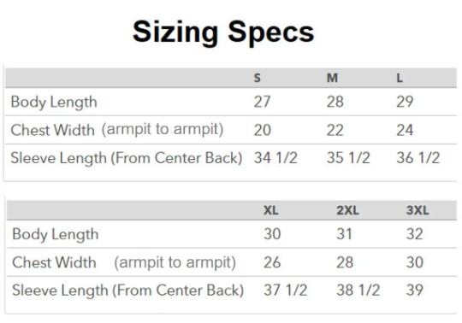
Task: Click the Sizing Specs heading
Action: click(223, 32)
